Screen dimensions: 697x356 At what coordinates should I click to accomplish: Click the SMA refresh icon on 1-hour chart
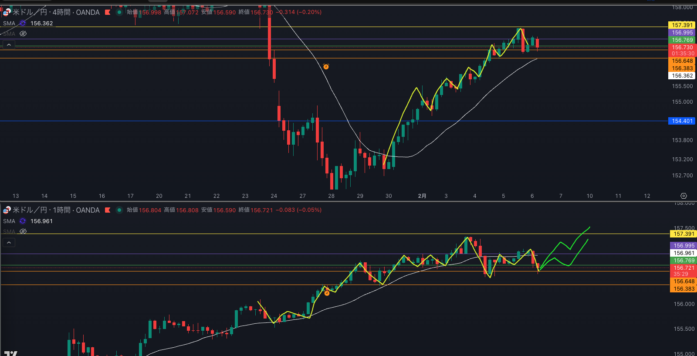coord(23,221)
